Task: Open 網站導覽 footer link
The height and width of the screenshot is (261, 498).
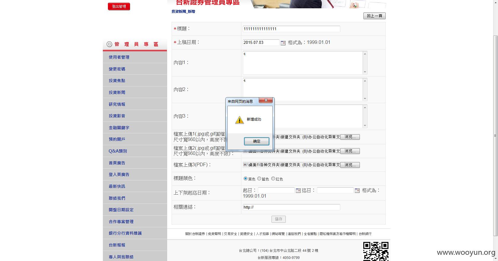Action: 278,234
